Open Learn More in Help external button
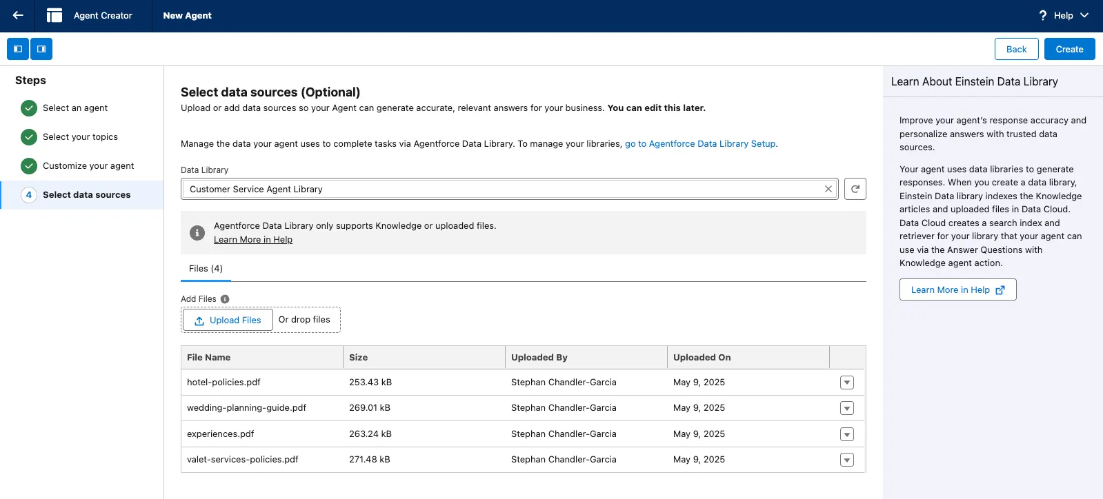The width and height of the screenshot is (1103, 499). tap(957, 290)
